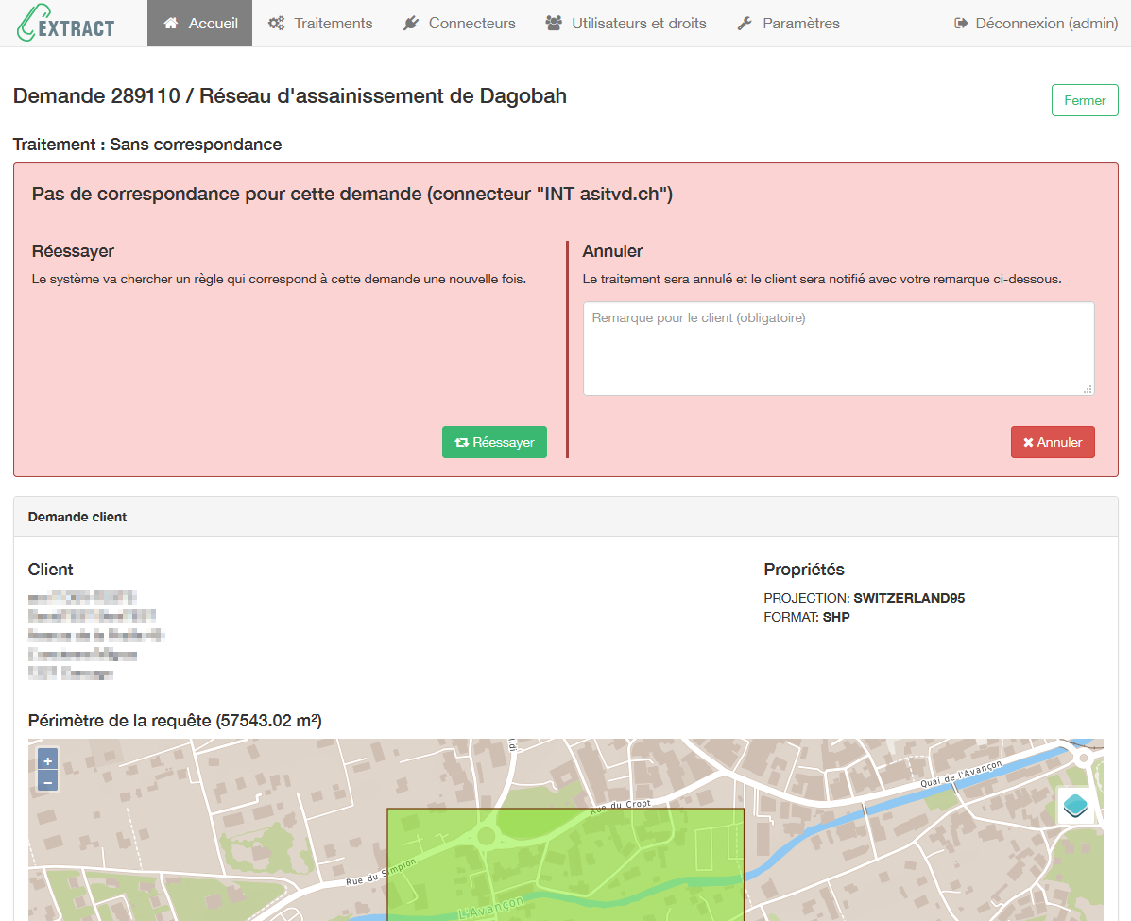This screenshot has height=921, width=1131.
Task: Switch to the Connecteurs section
Action: tap(459, 23)
